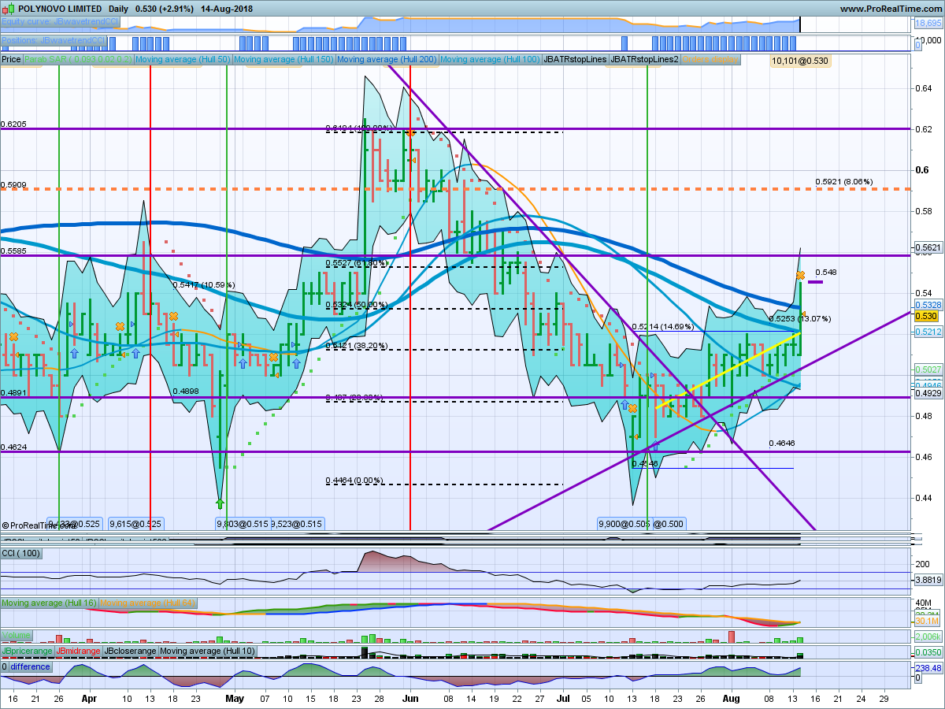Open the 0 difference indicator label
Viewport: 945px width, 709px height.
pyautogui.click(x=26, y=666)
